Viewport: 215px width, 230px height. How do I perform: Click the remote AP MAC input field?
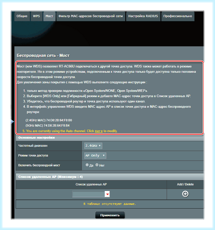coord(89,194)
